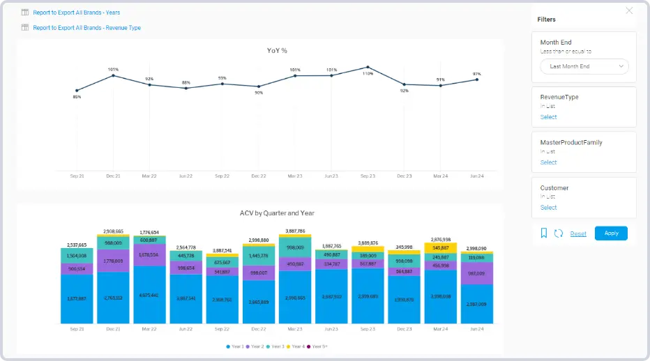Click table icon for Years export report
This screenshot has width=650, height=361.
(x=25, y=13)
